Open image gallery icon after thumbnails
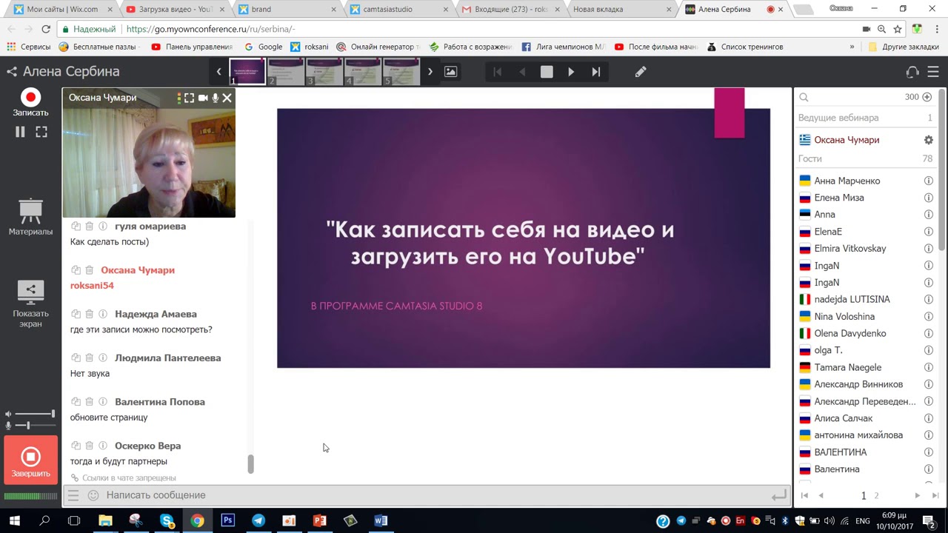 point(450,72)
